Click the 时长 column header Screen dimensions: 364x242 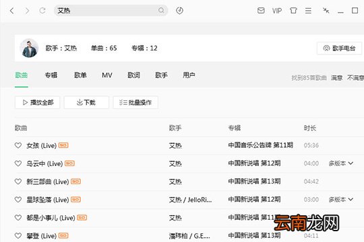[x=310, y=128]
